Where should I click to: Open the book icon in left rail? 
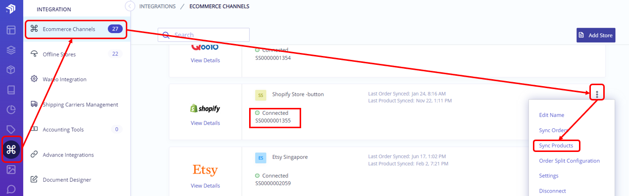click(x=11, y=90)
